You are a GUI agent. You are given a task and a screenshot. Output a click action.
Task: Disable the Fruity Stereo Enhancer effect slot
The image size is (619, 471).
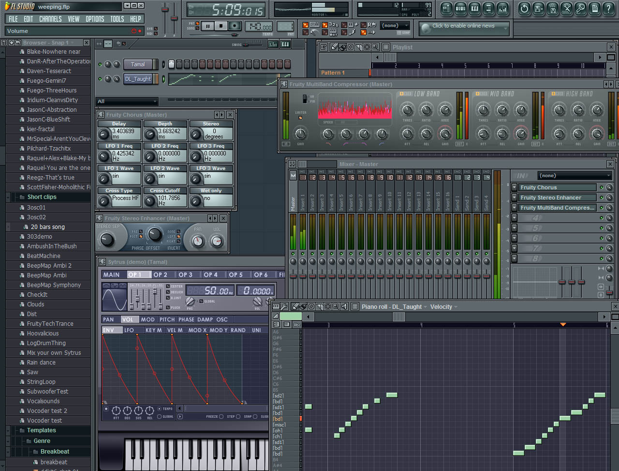click(602, 198)
